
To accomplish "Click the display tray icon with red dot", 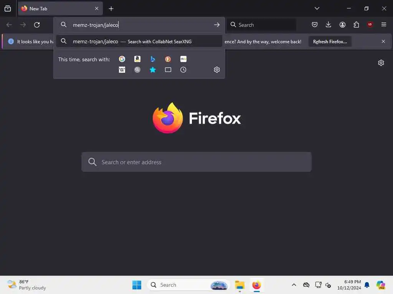I will coord(318,285).
